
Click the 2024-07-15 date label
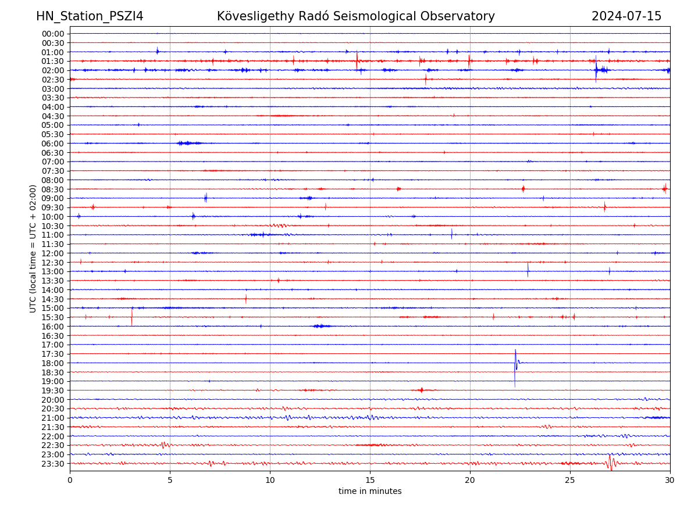626,16
